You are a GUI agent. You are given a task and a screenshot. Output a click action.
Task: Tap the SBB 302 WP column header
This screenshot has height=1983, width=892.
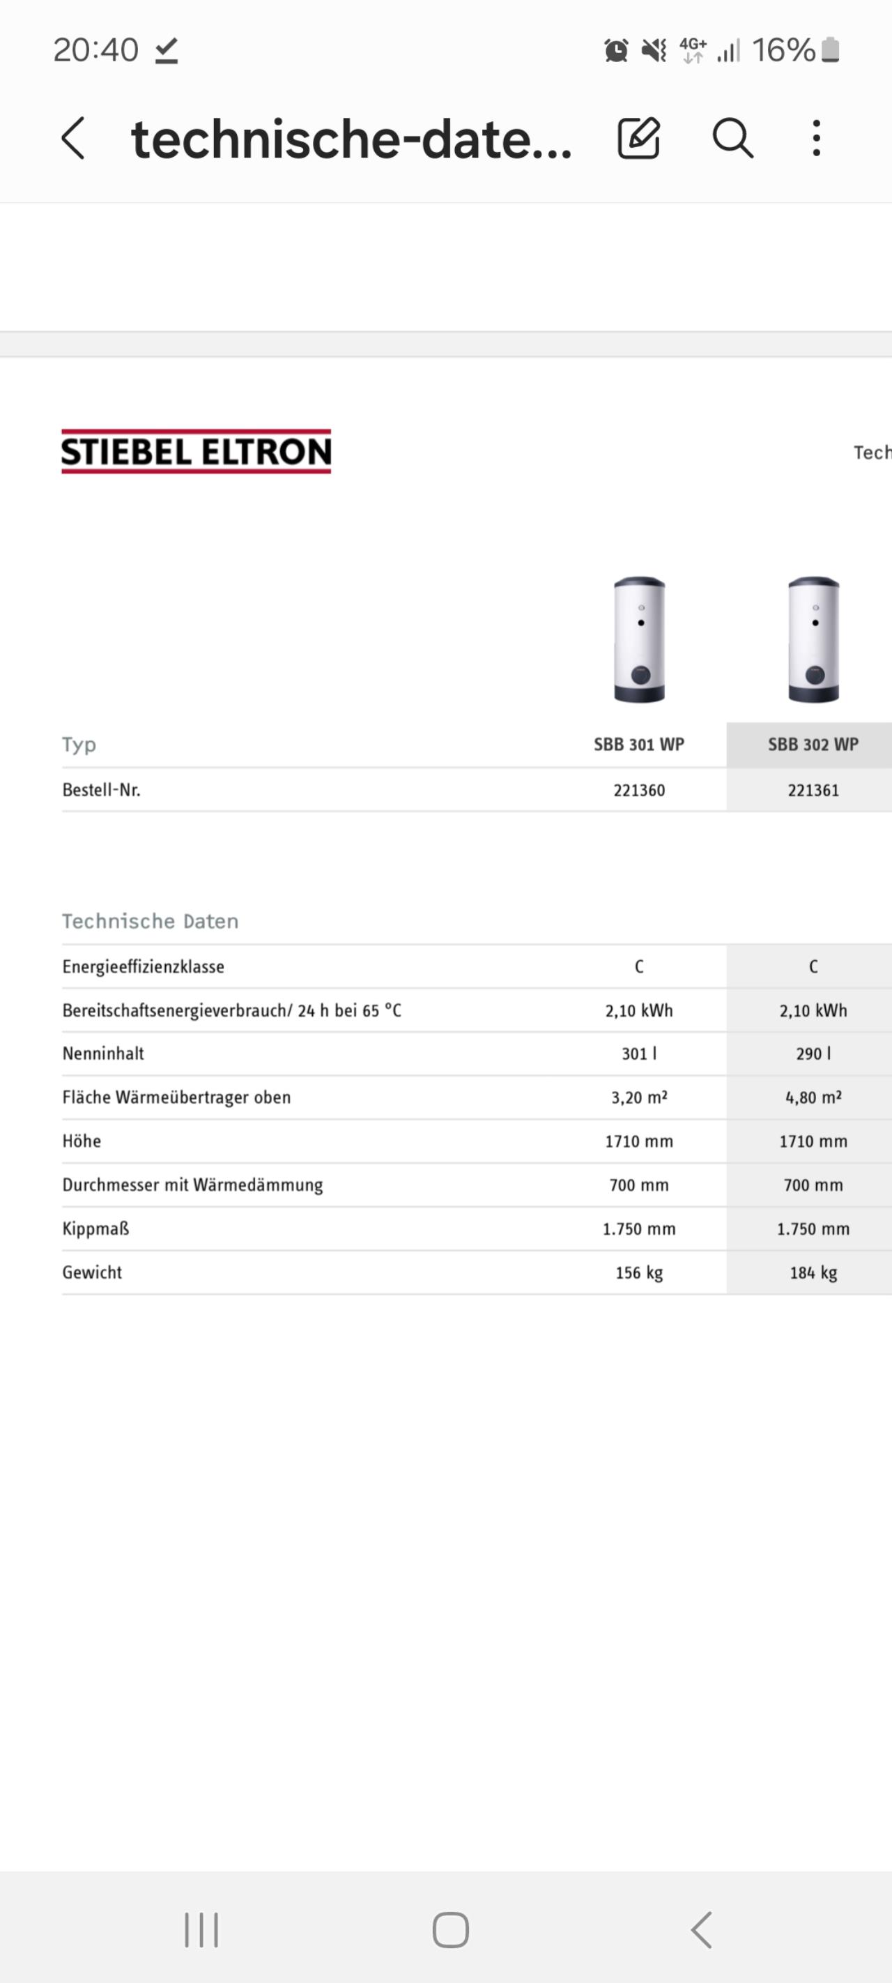813,745
